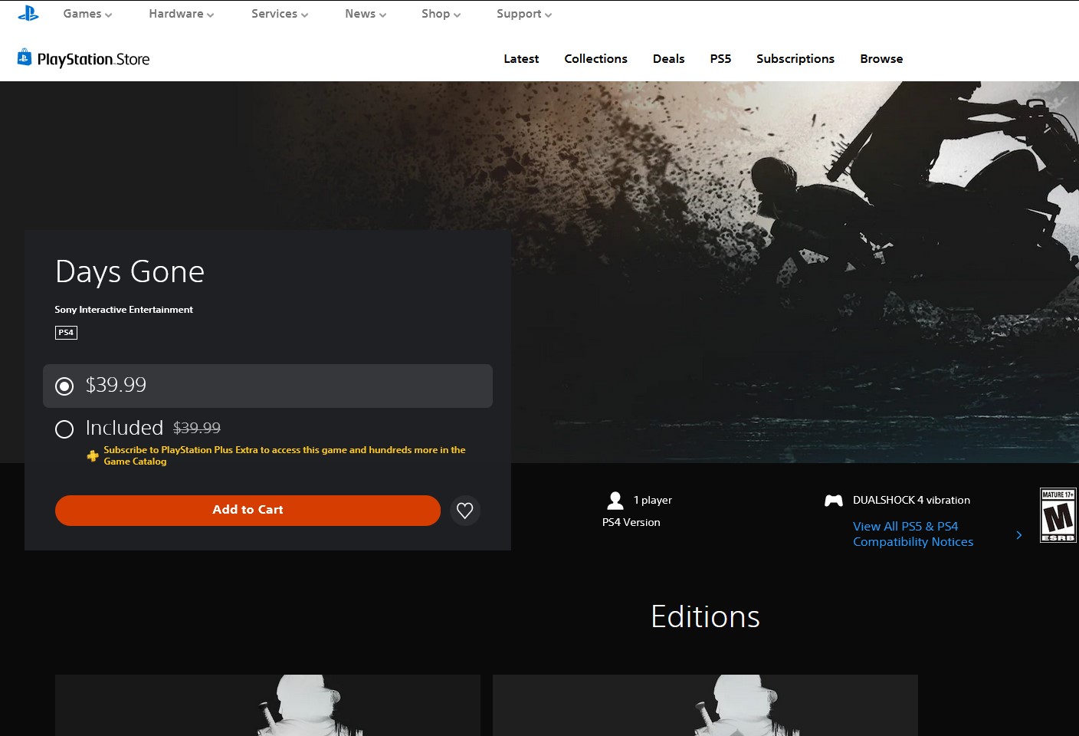The image size is (1079, 736).
Task: Click the PS4 platform tag
Action: pyautogui.click(x=66, y=333)
